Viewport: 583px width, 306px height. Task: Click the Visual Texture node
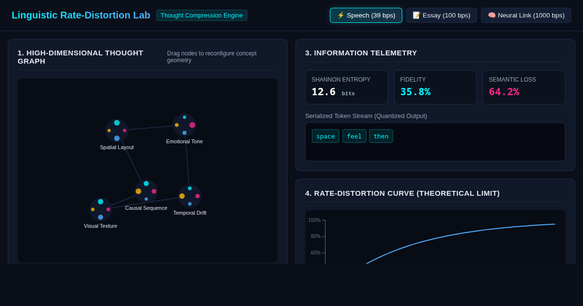coord(101,209)
